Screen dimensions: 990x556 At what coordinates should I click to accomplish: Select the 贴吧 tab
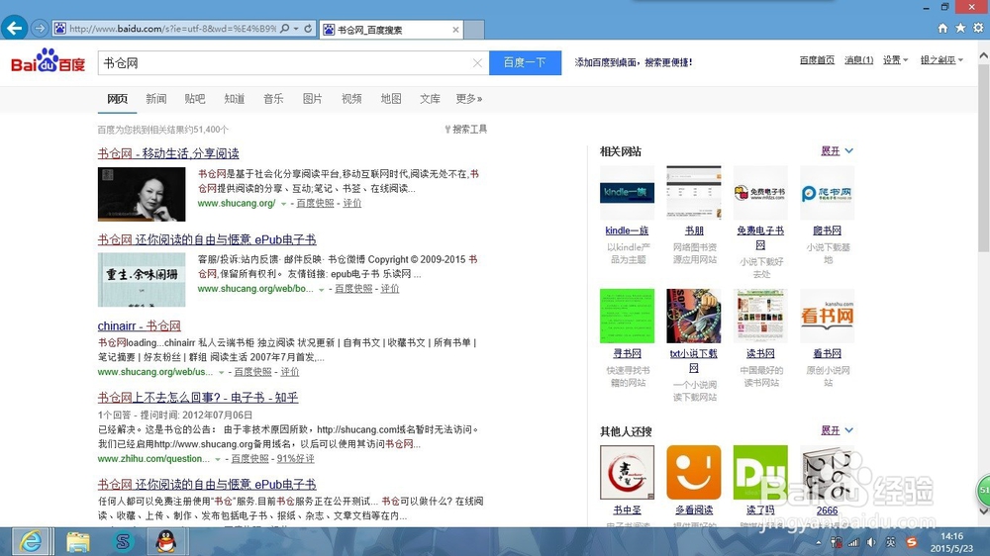[195, 99]
